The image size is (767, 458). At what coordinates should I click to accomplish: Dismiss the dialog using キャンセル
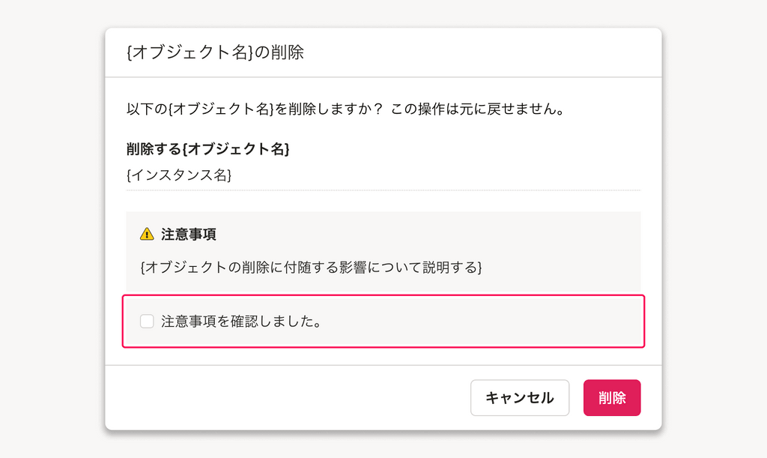click(x=520, y=397)
